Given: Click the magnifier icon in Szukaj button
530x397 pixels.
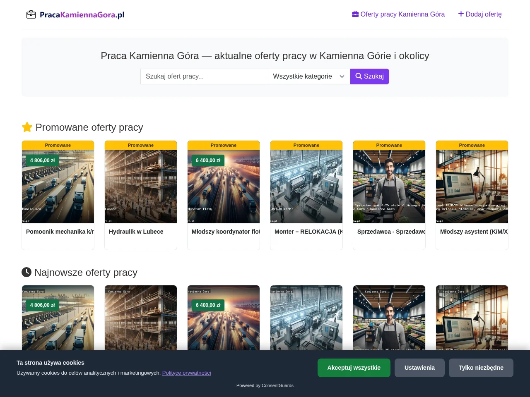Looking at the screenshot, I should click(359, 76).
